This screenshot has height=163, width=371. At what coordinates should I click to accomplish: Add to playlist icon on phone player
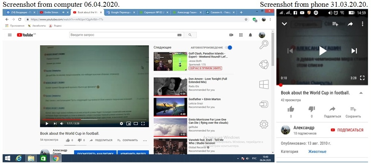[335, 24]
